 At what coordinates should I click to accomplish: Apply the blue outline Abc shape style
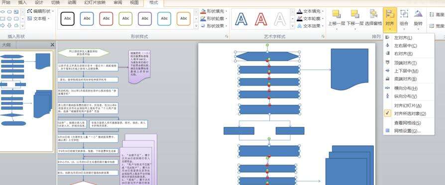pos(87,19)
